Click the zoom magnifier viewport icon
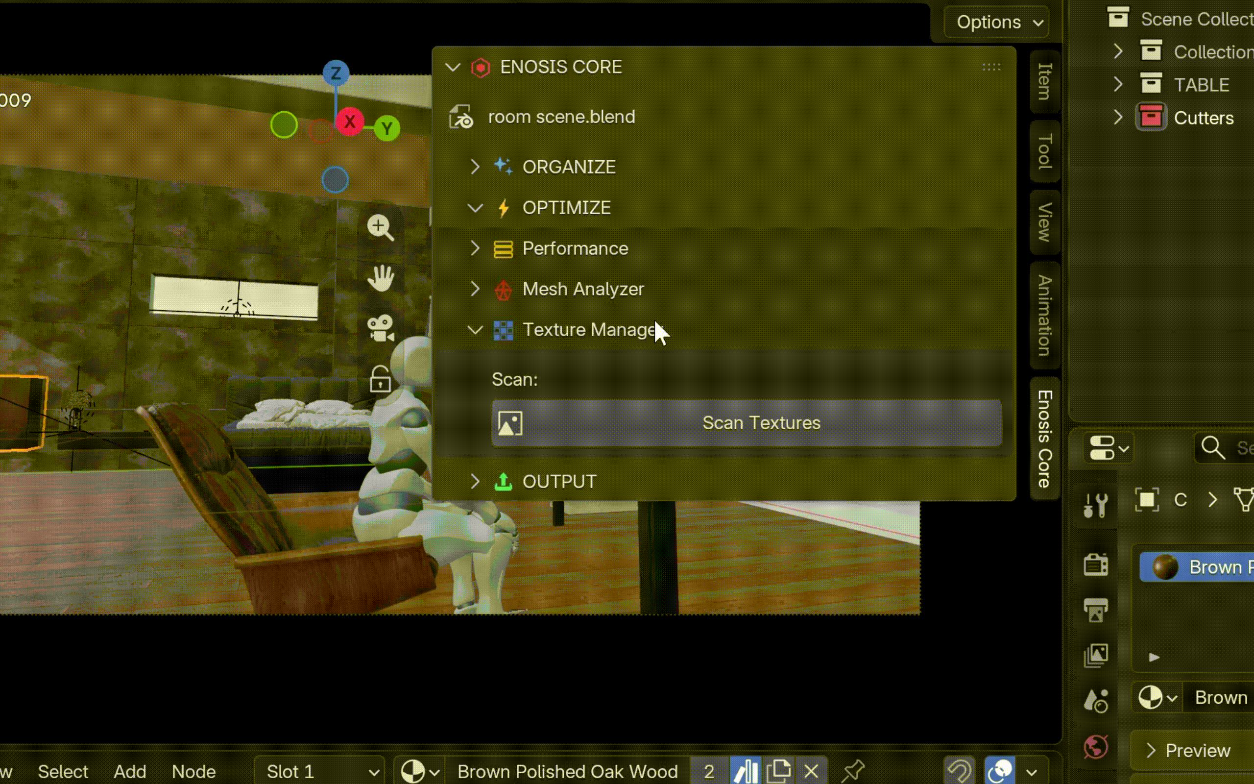The width and height of the screenshot is (1254, 784). tap(380, 228)
